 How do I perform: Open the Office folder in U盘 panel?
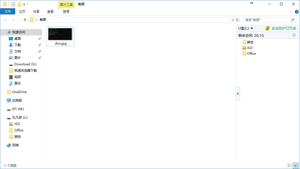pos(251,54)
